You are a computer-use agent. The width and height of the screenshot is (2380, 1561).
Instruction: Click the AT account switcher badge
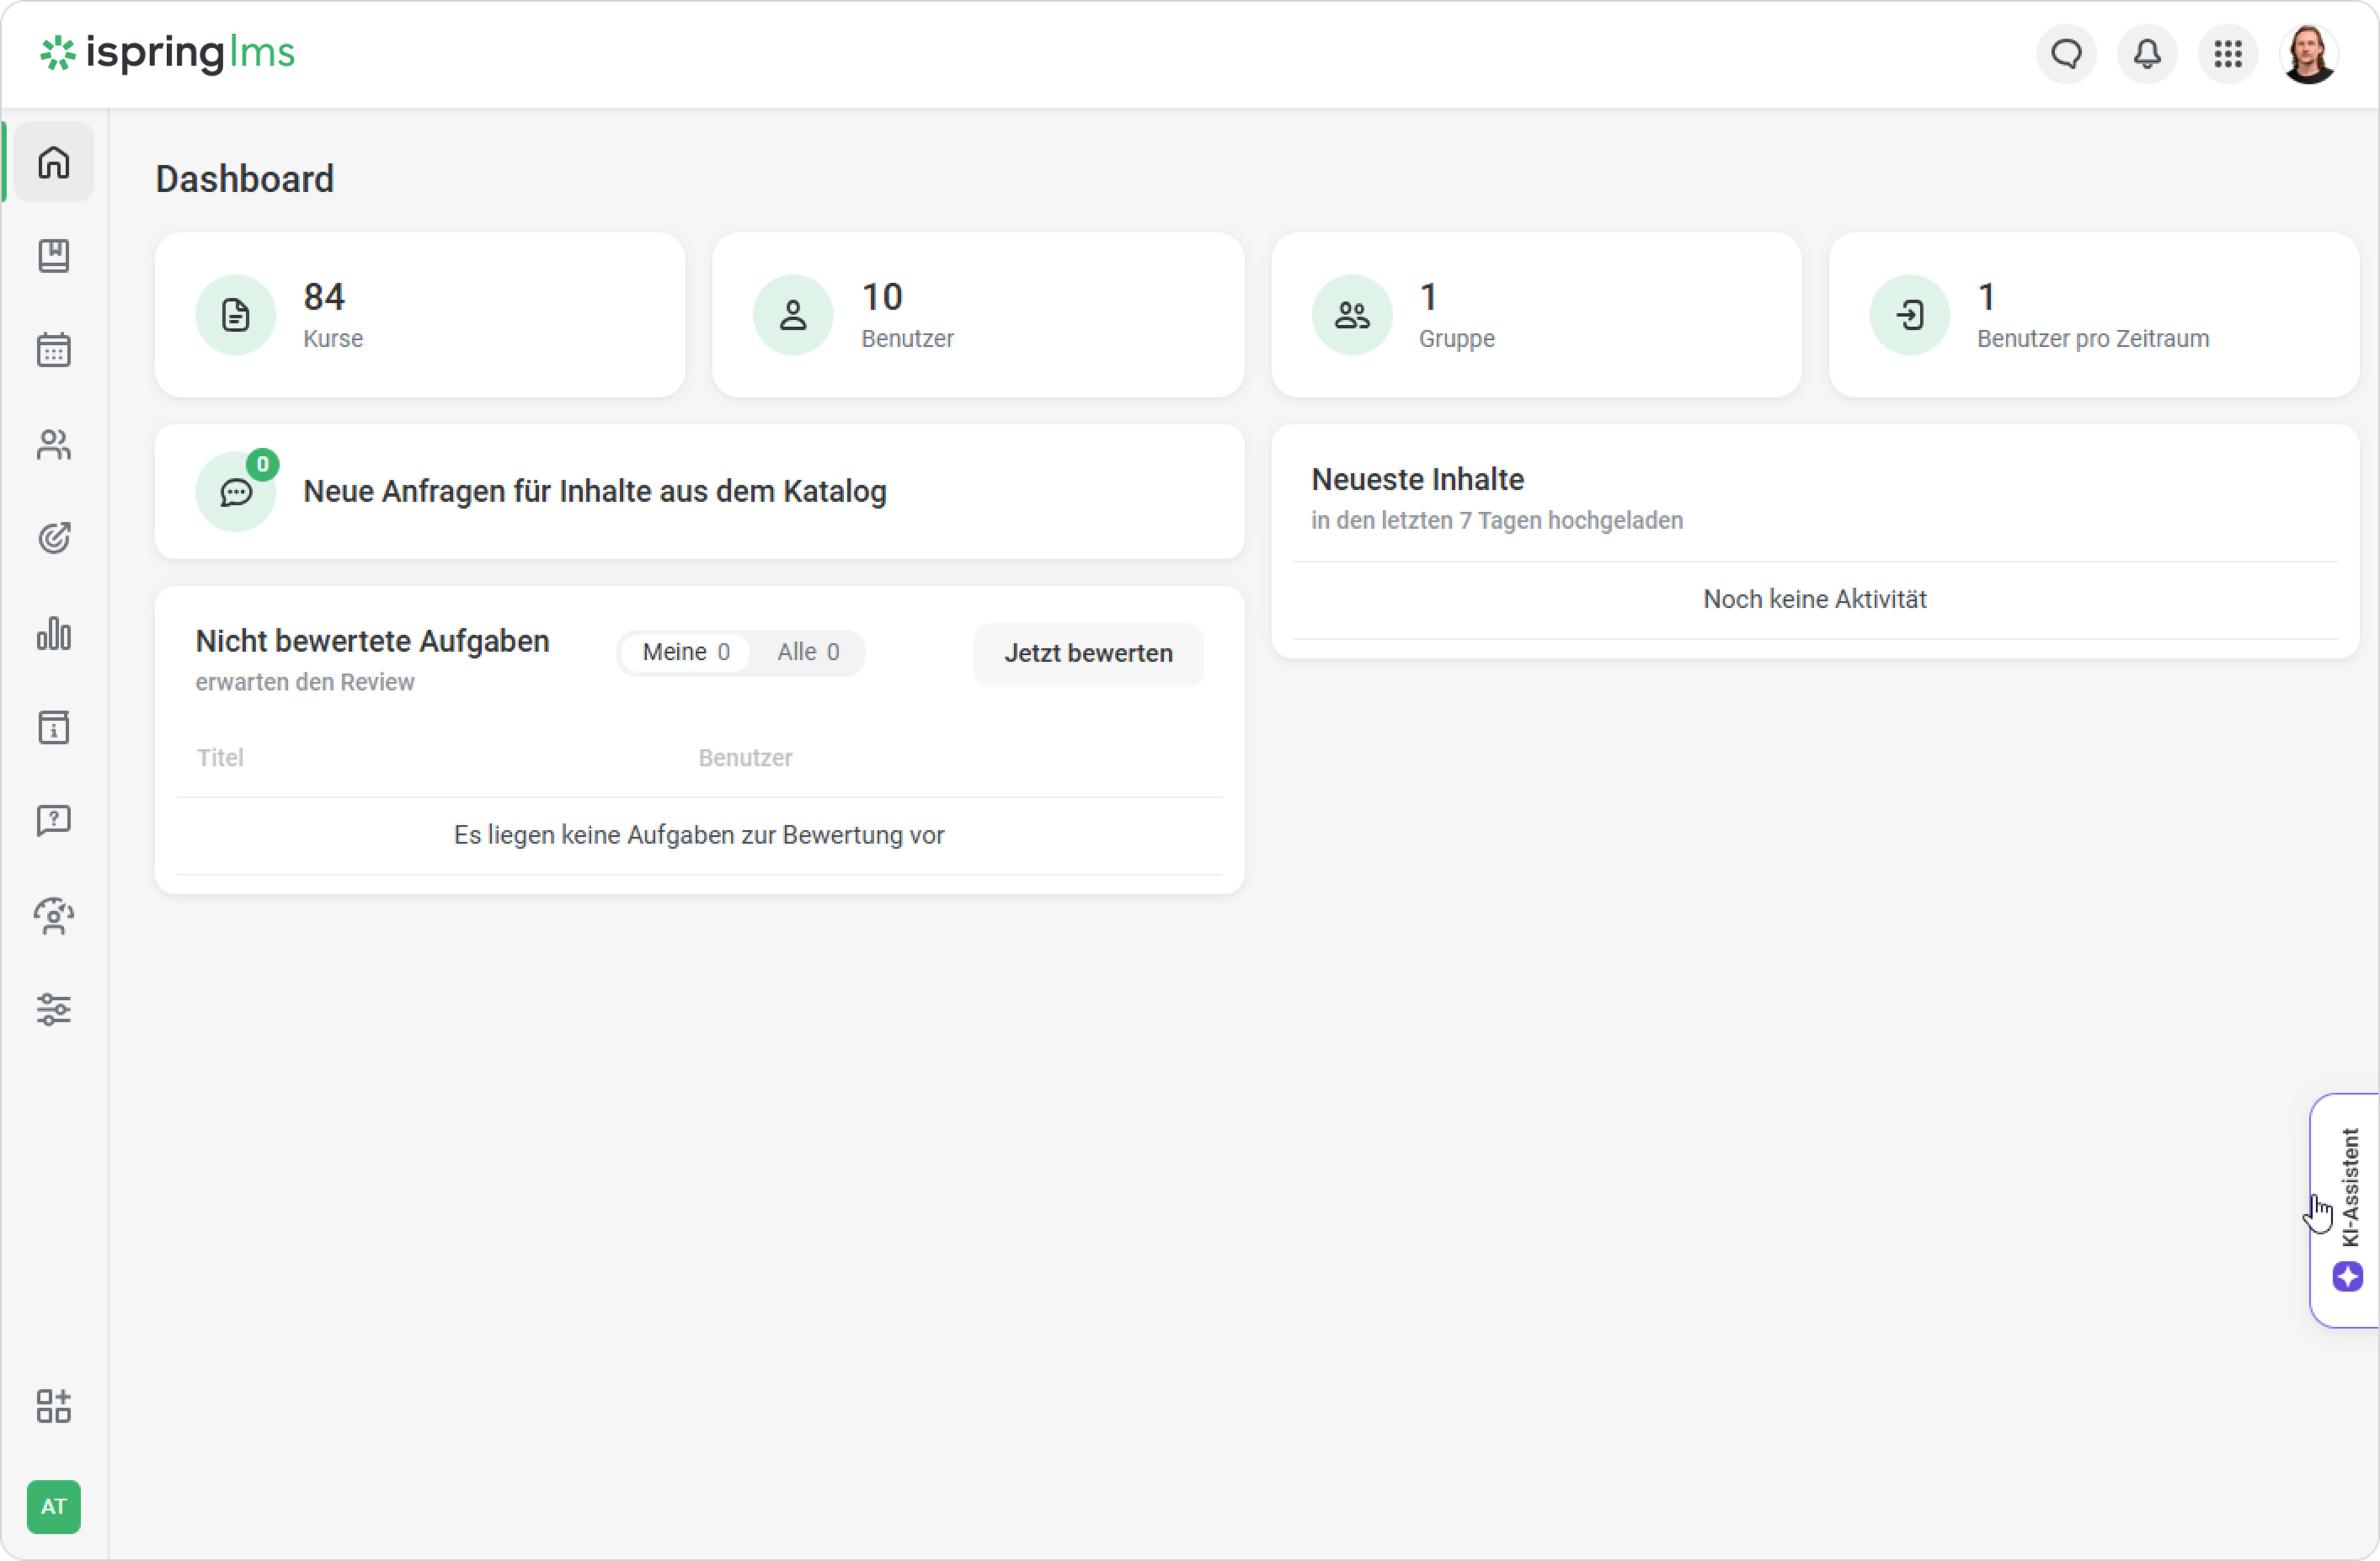tap(54, 1506)
